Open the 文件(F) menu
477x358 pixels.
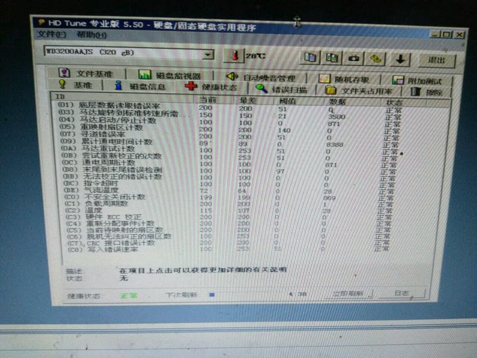tap(51, 34)
